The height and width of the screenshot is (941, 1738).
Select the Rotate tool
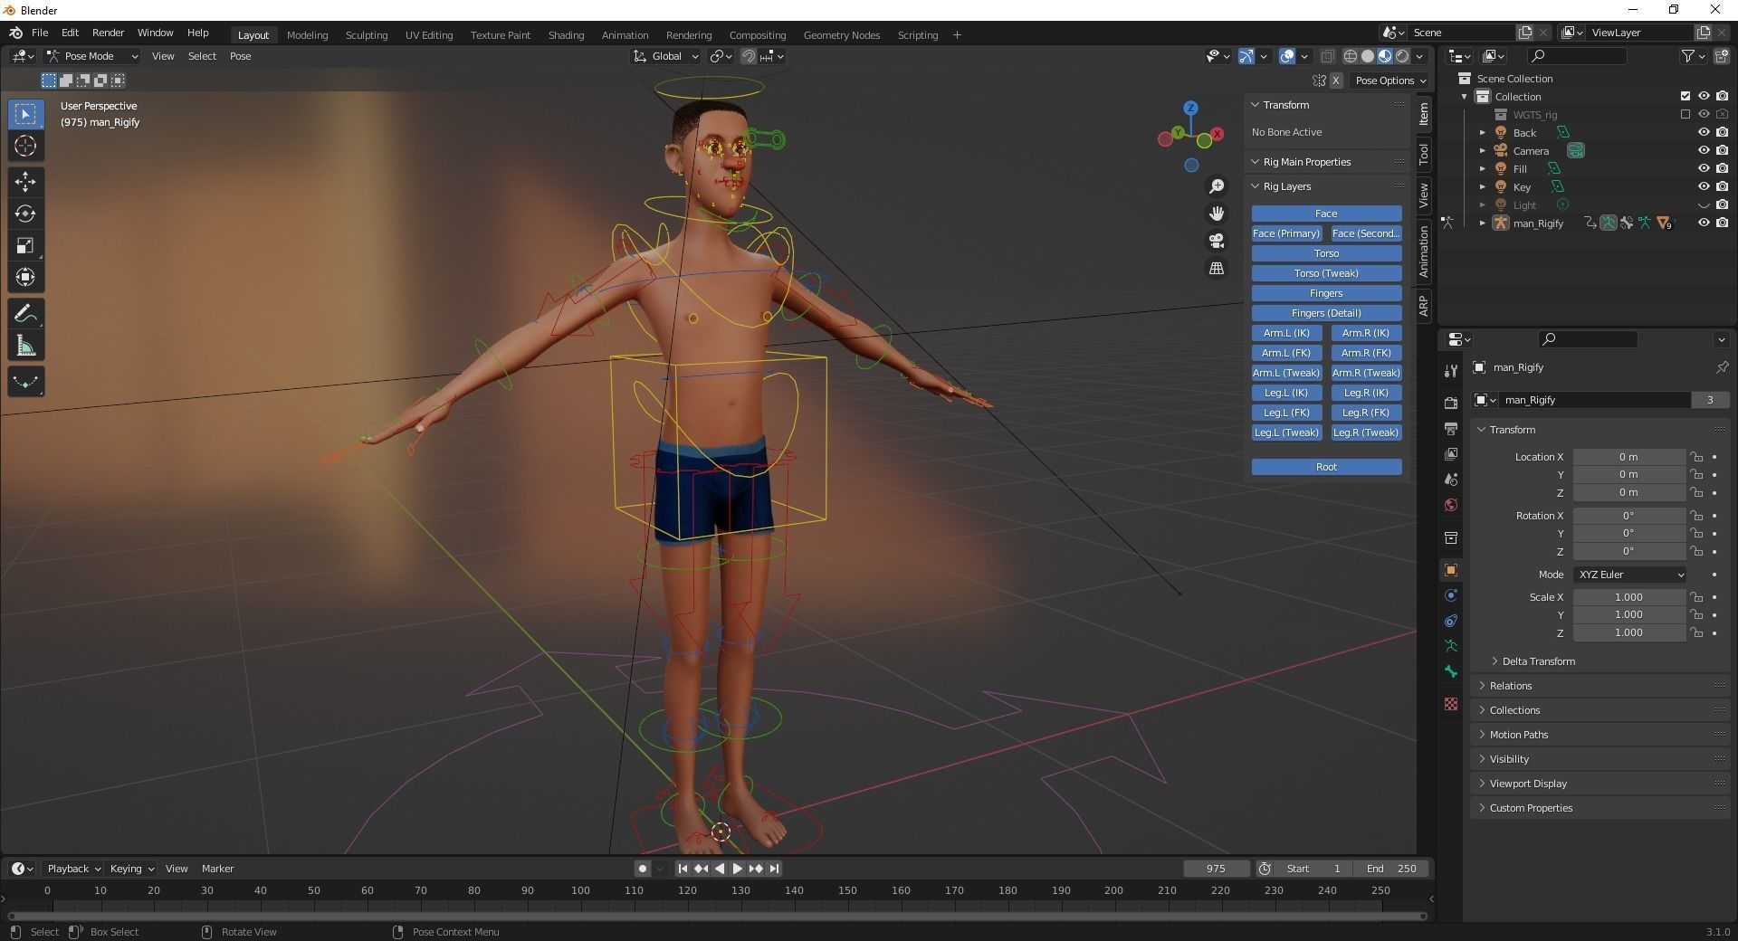[25, 214]
